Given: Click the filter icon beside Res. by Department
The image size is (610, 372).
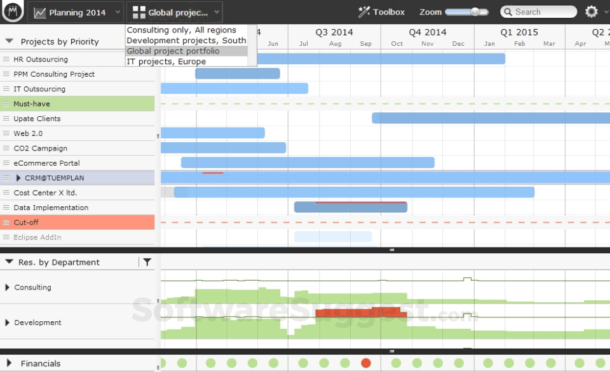Looking at the screenshot, I should coord(148,262).
